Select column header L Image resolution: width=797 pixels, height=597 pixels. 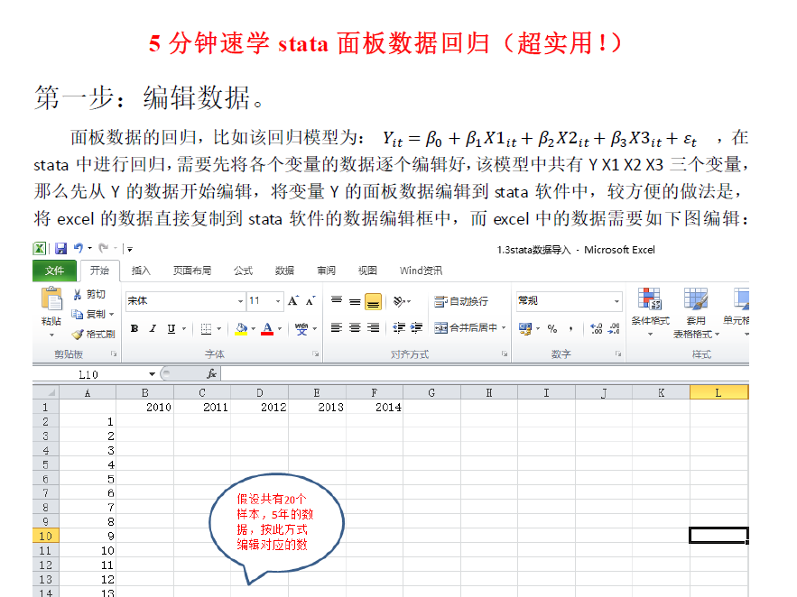tap(718, 392)
